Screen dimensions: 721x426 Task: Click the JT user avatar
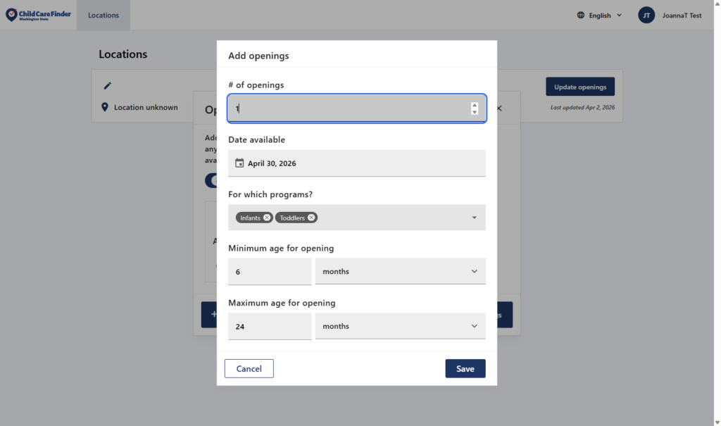[x=646, y=15]
